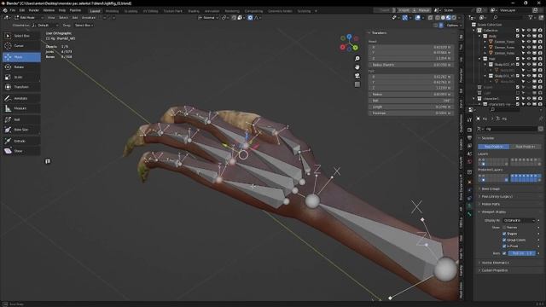Screen dimensions: 546x307
Task: Select the Rotate tool
Action: coord(21,67)
